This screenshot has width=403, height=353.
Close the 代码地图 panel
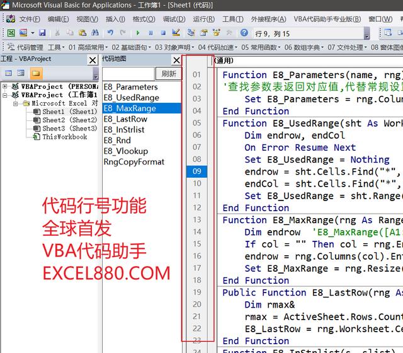tap(176, 61)
